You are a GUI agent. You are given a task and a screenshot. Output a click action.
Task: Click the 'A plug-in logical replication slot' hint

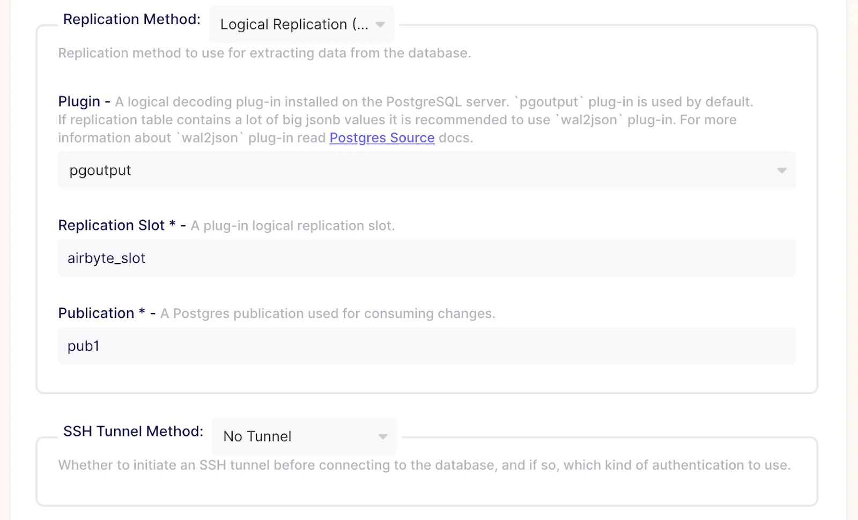click(293, 226)
